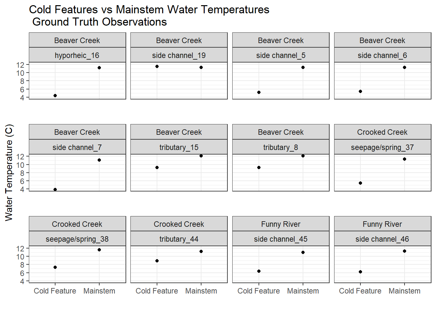Screen dimensions: 436x311
Task: Click the Mainstem point in side channel_46 panel
Action: click(405, 251)
